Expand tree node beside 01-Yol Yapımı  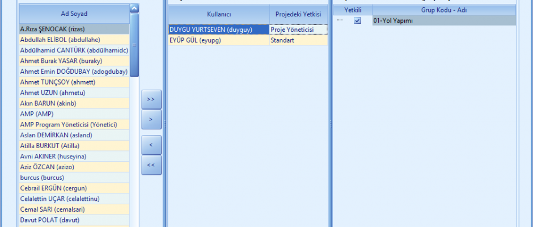tap(340, 20)
